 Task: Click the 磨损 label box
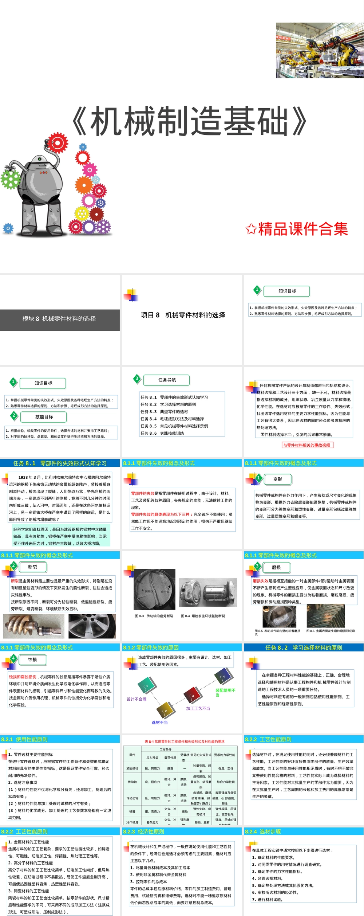point(276,568)
